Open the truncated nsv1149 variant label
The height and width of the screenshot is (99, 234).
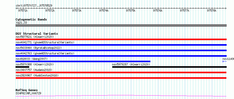point(228,59)
